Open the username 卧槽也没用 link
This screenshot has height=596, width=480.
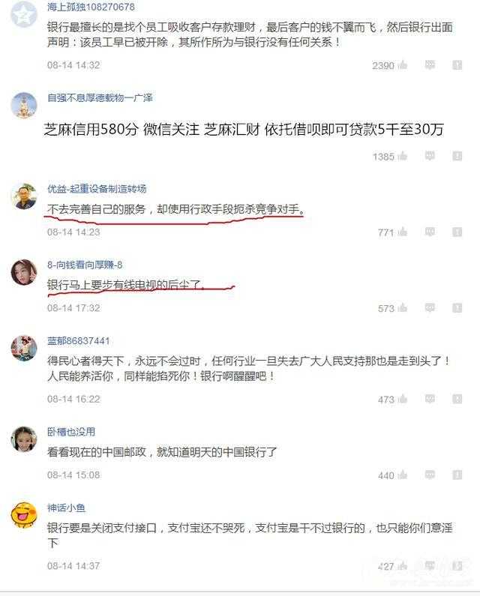(x=71, y=432)
